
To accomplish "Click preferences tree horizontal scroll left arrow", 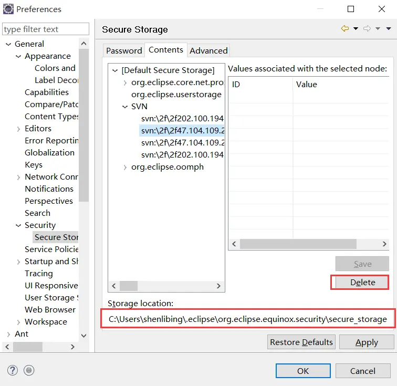I will (x=7, y=347).
